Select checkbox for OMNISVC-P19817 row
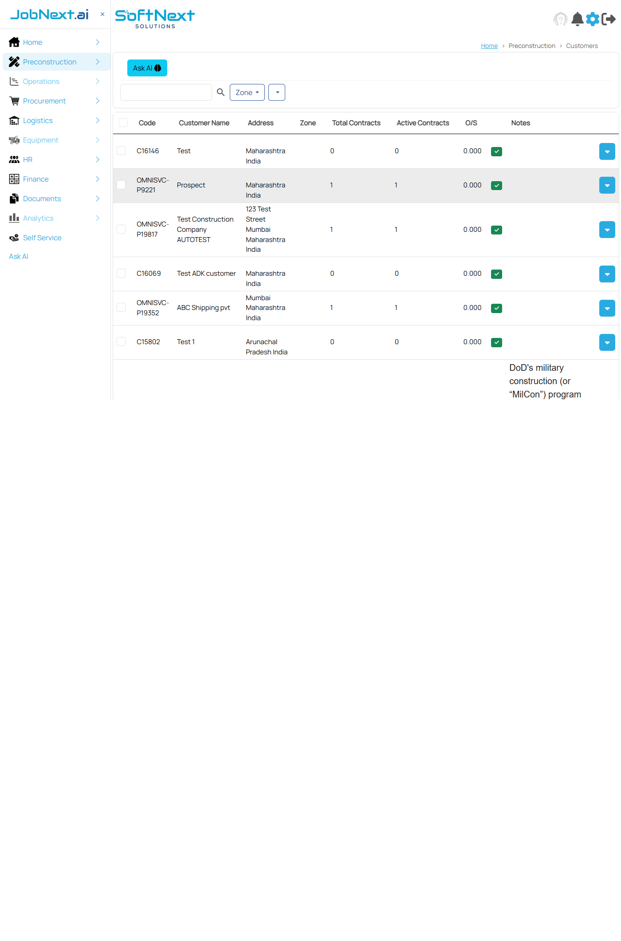 tap(121, 229)
